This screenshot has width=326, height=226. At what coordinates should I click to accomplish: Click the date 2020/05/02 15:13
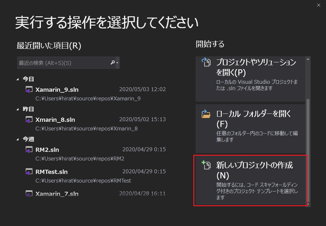(x=143, y=119)
